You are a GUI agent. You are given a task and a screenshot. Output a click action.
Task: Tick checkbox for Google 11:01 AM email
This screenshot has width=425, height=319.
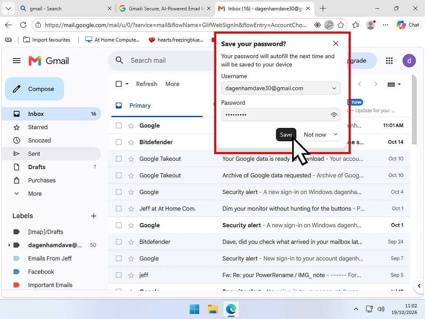[119, 125]
